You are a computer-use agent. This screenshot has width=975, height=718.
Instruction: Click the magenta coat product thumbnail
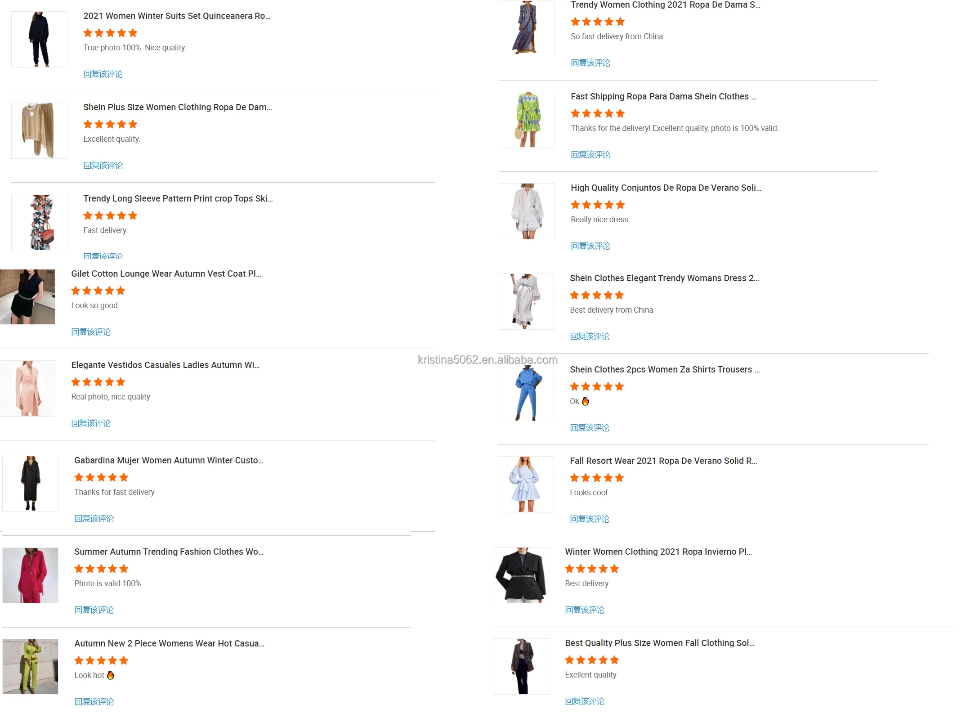tap(31, 575)
